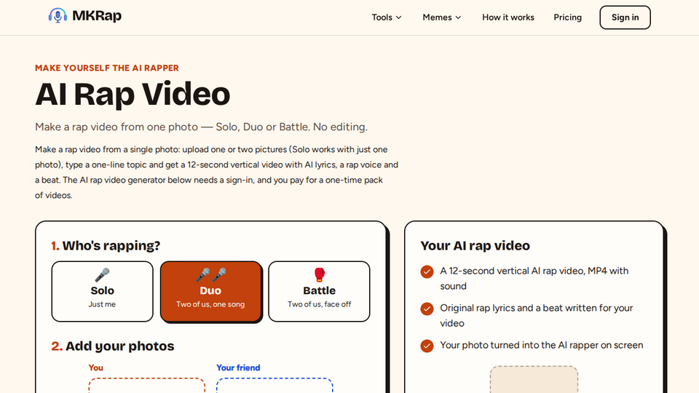Click the chevron next to Memes
This screenshot has width=699, height=393.
coord(458,17)
